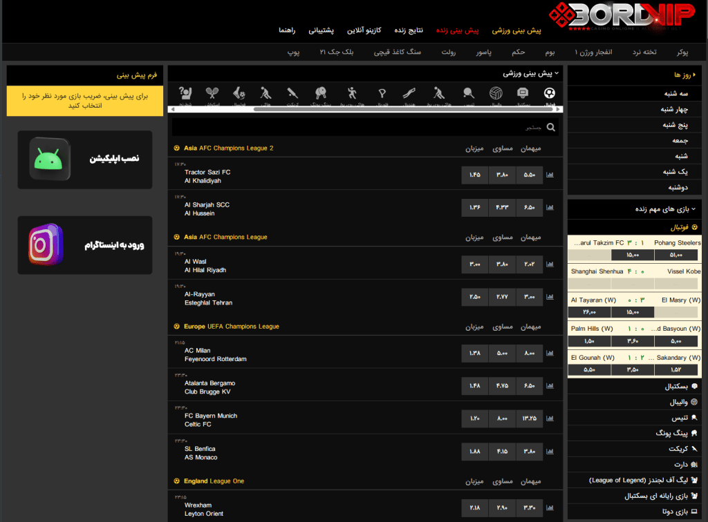
Task: Open the پیش بینی ورزشی top menu
Action: [x=516, y=30]
